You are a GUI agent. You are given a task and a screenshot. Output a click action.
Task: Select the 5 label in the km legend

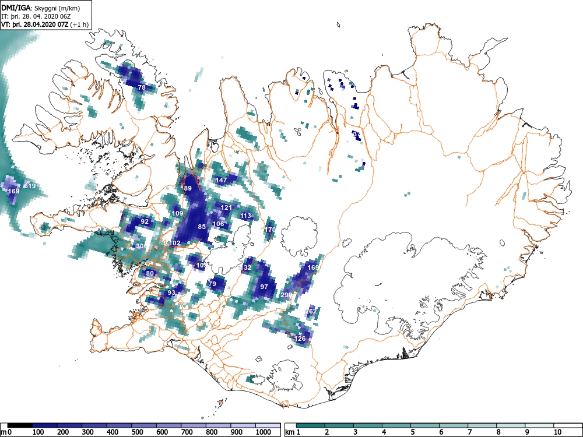point(413,432)
